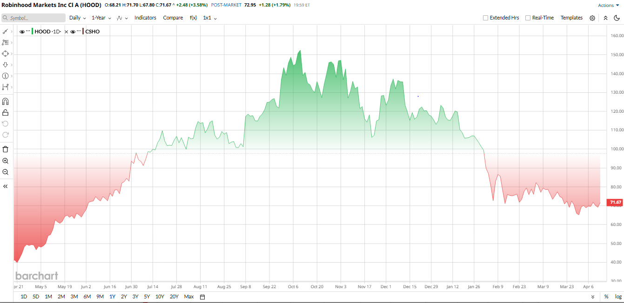Open the Actions dropdown menu
Image resolution: width=624 pixels, height=303 pixels.
click(x=609, y=5)
